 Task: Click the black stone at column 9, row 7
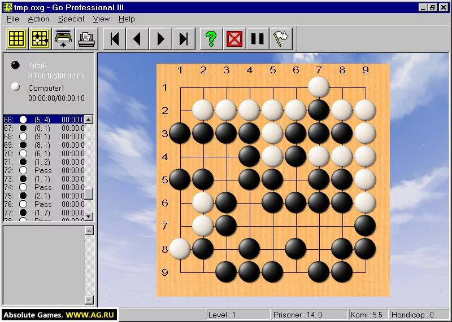coord(365,226)
